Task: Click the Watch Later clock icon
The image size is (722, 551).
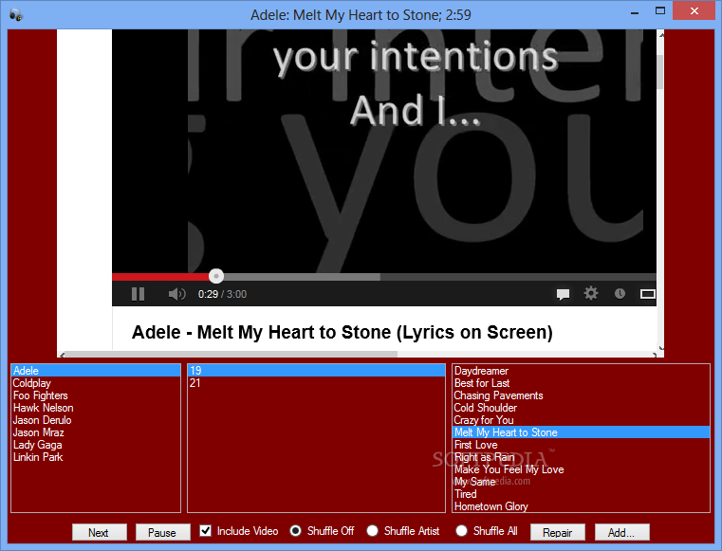Action: pyautogui.click(x=620, y=293)
